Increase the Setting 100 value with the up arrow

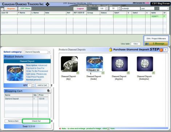coord(107,8)
